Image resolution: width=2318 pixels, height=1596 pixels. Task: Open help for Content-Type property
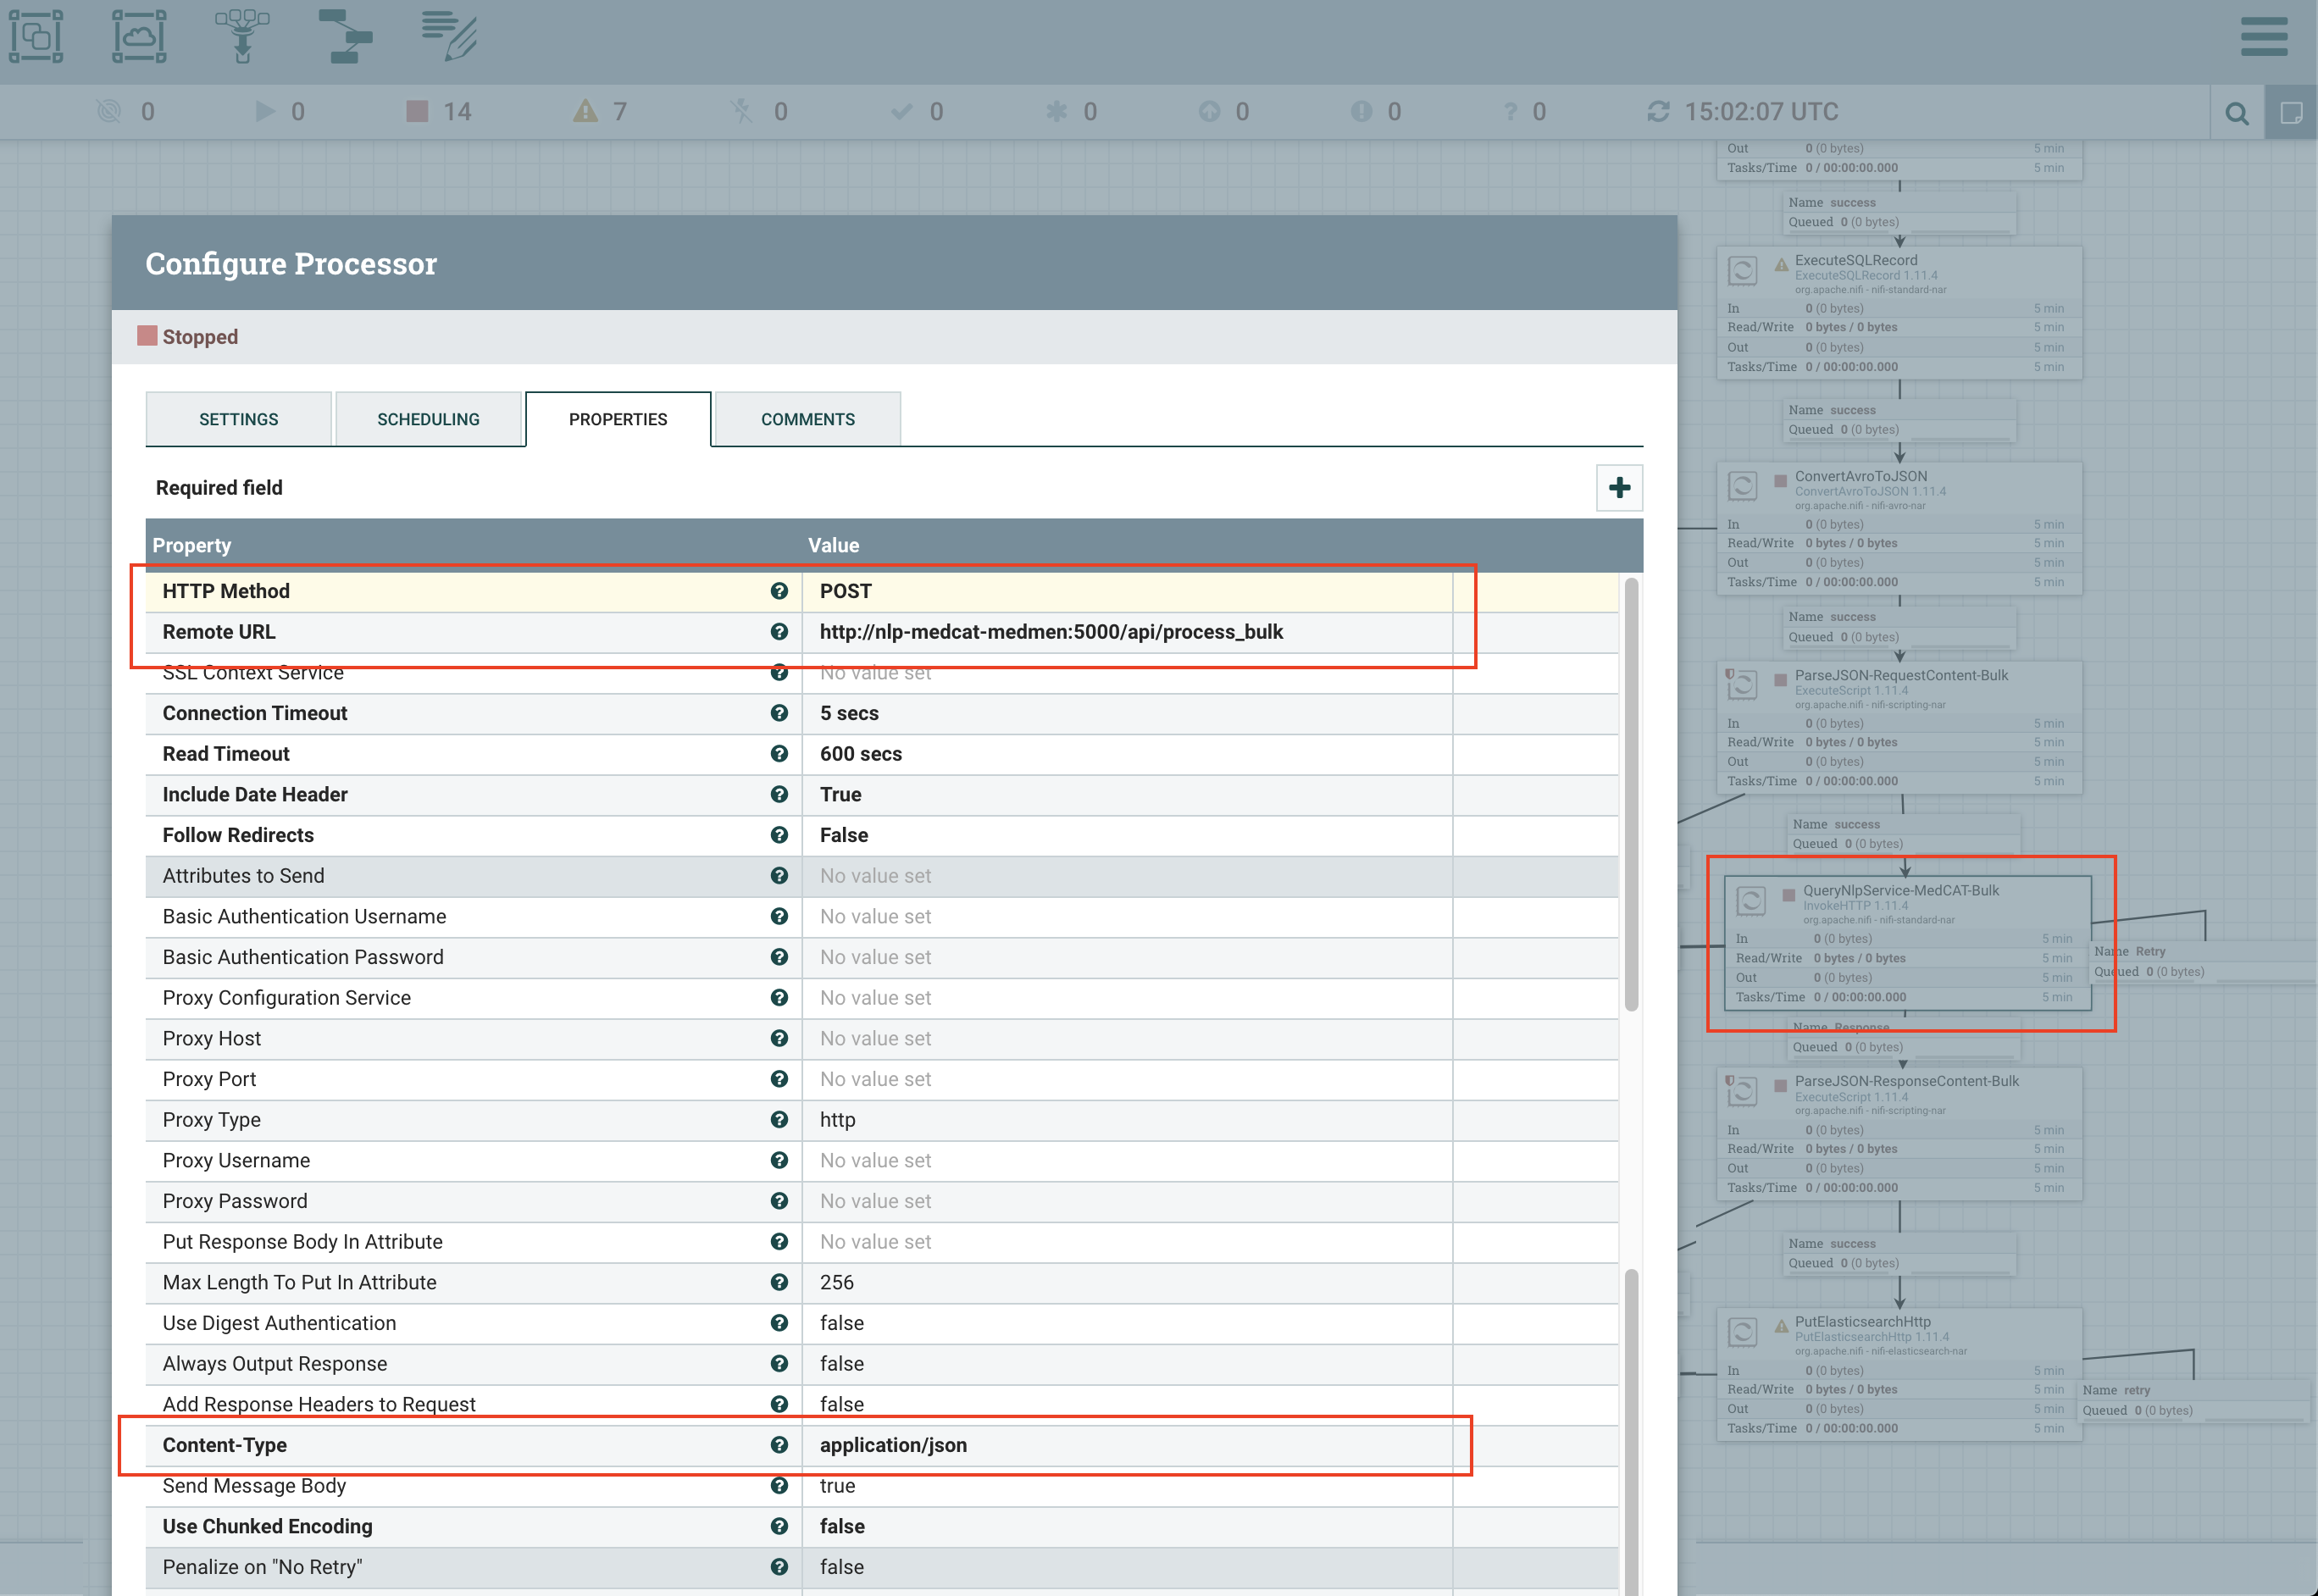click(779, 1445)
